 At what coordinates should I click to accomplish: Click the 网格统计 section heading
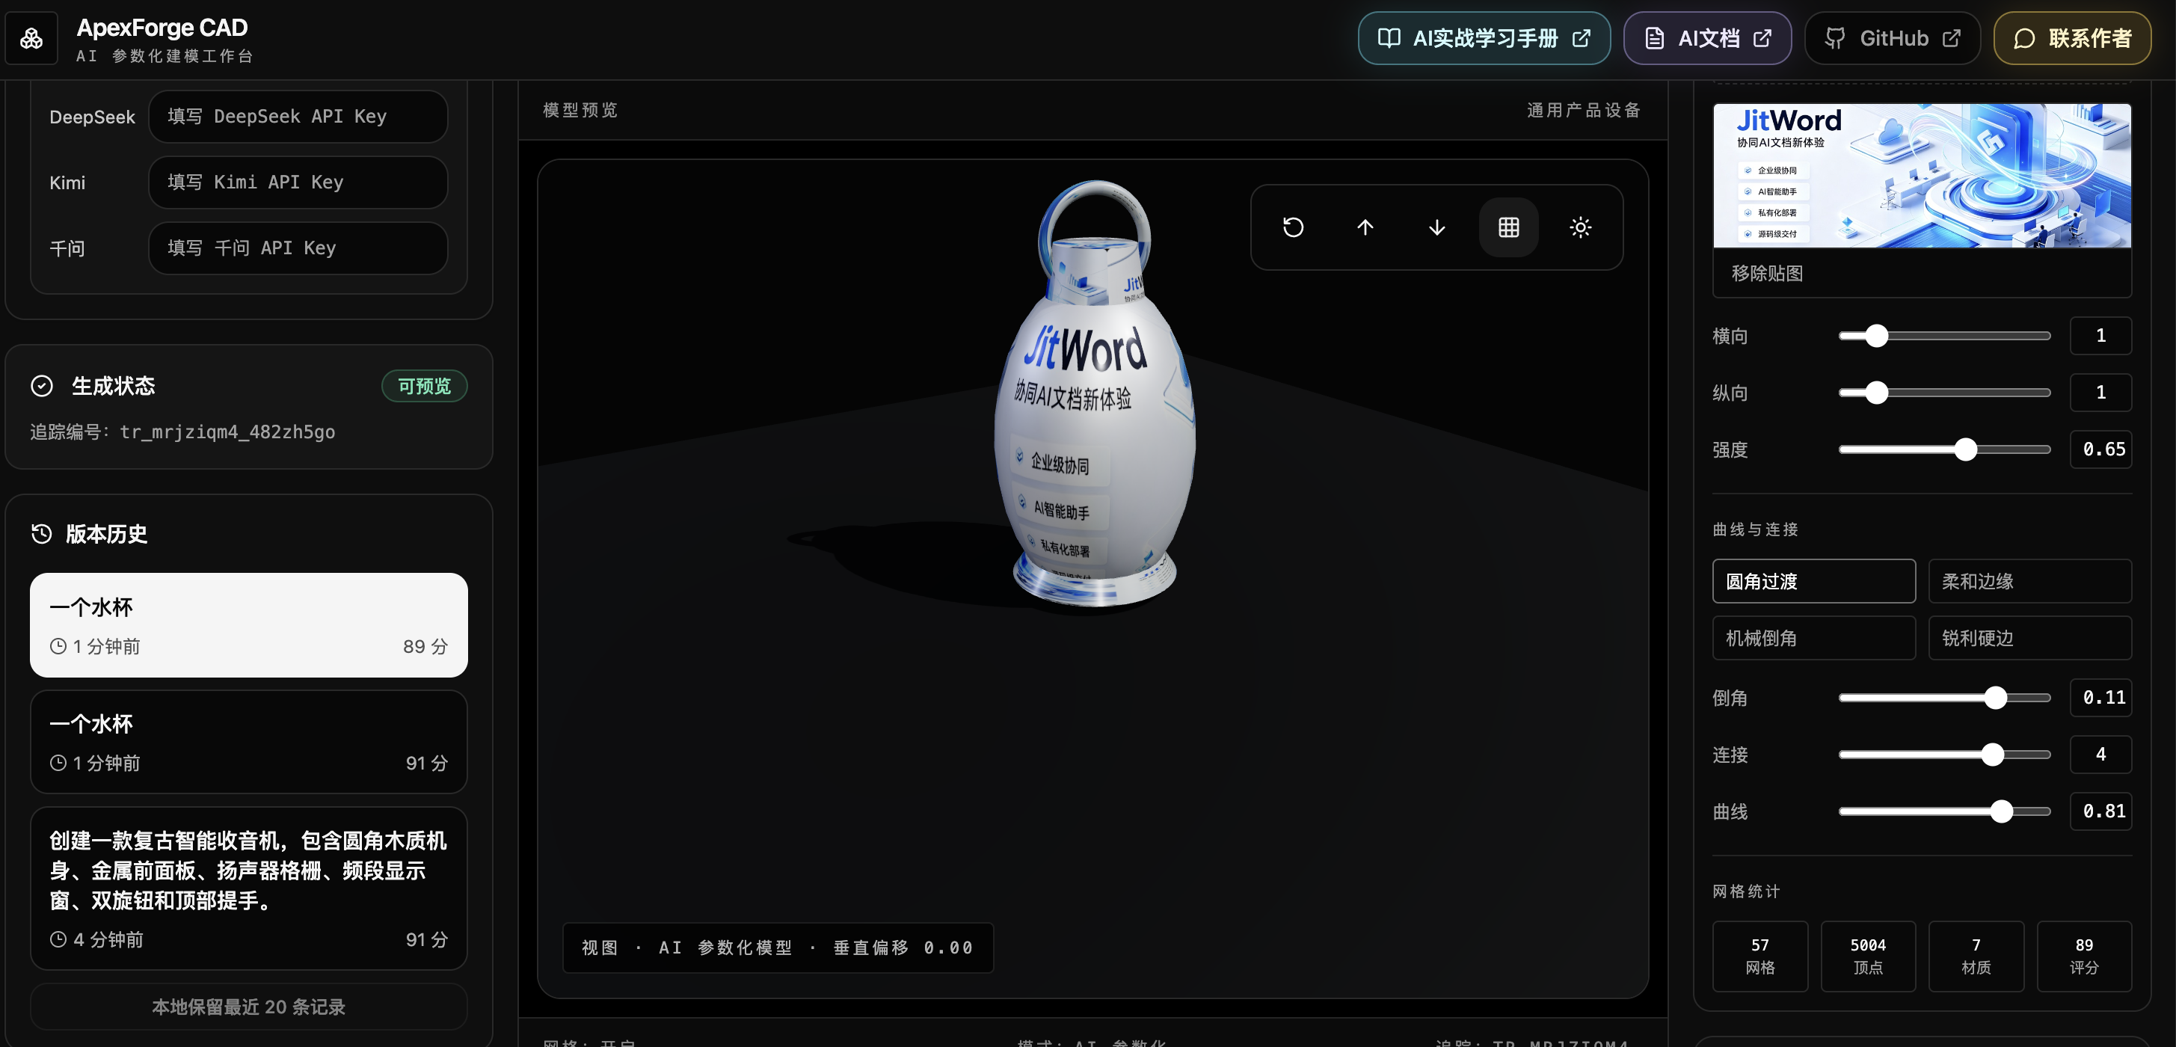(1746, 891)
